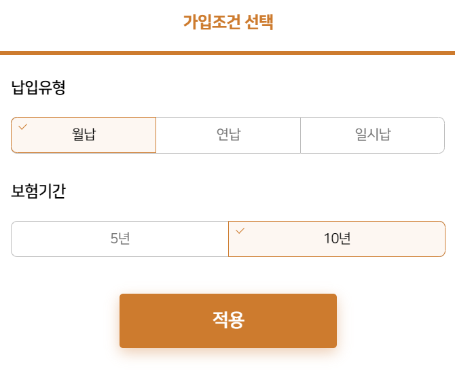
Task: Switch payment type to annual 연납
Action: click(228, 135)
